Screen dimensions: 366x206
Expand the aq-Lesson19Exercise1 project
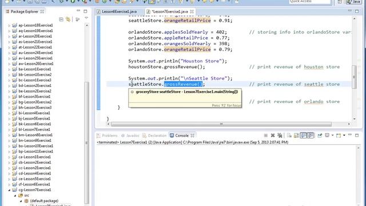(9, 31)
